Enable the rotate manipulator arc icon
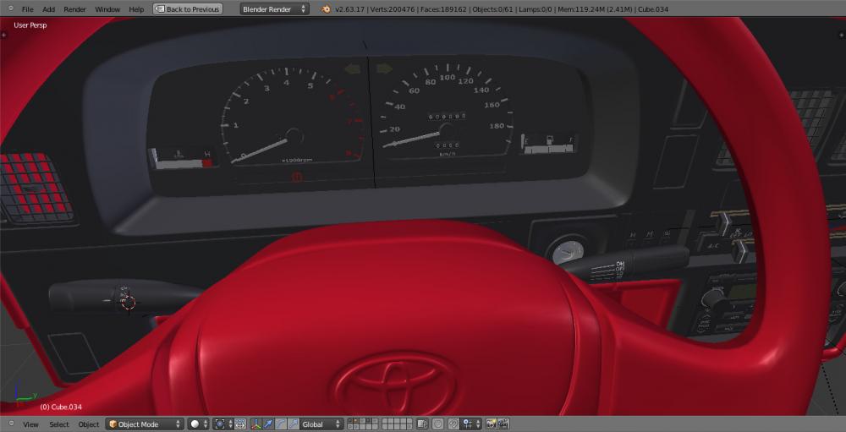The image size is (846, 432). coord(281,424)
